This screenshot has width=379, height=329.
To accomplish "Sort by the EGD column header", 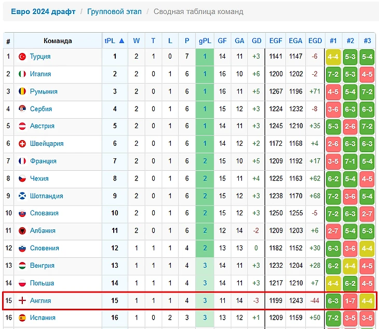I will 315,40.
